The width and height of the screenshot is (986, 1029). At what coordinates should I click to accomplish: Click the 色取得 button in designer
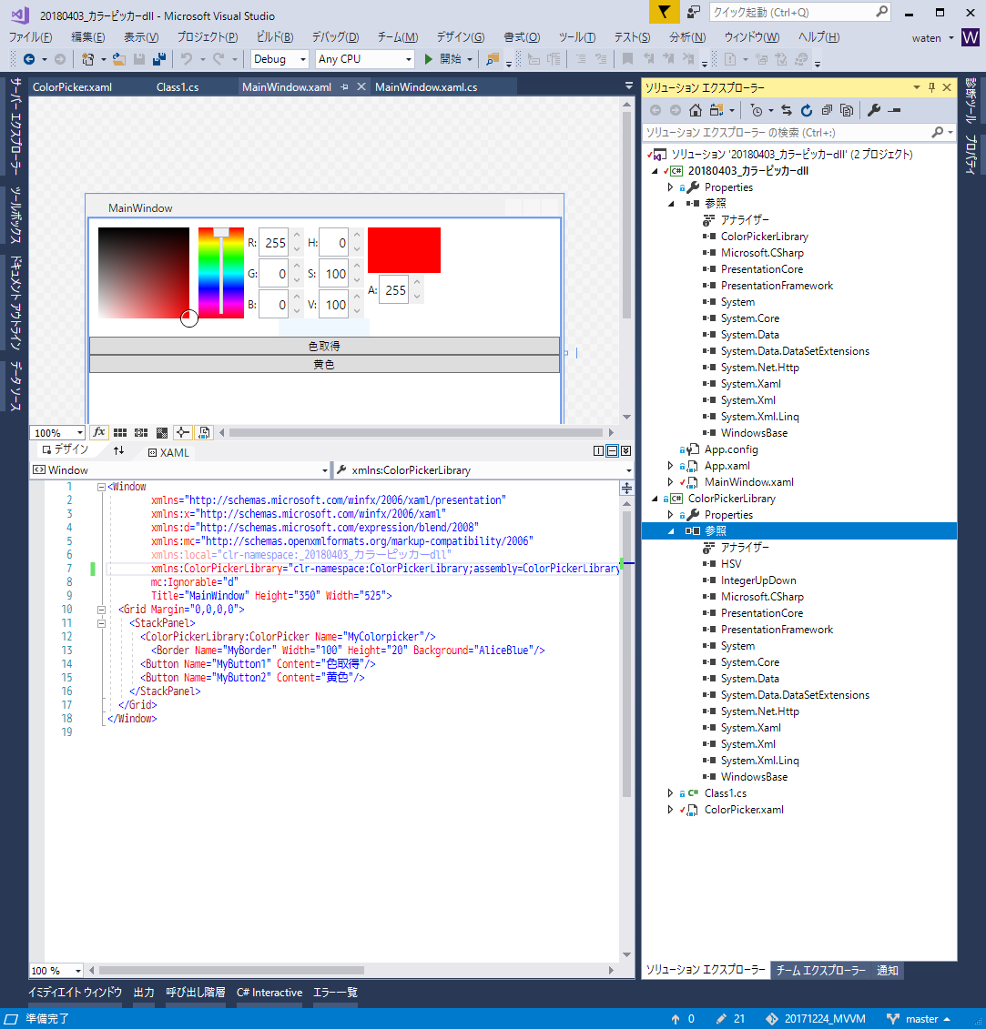(324, 346)
